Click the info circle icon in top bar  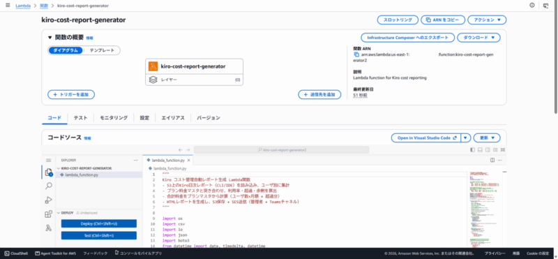(x=532, y=6)
